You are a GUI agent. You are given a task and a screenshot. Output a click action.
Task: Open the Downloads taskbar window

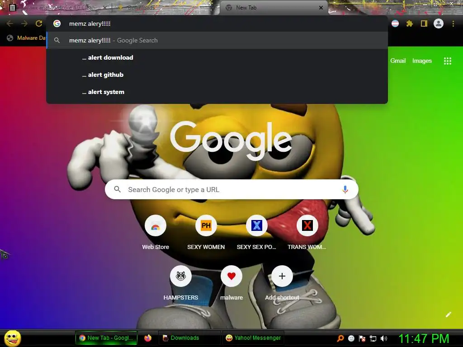click(189, 338)
